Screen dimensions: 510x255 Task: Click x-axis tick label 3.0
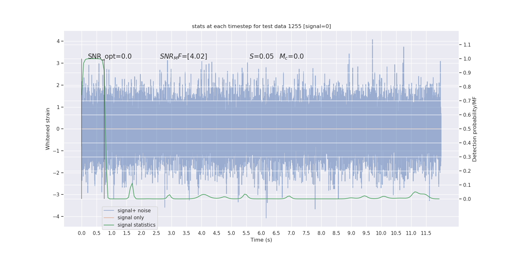click(171, 233)
